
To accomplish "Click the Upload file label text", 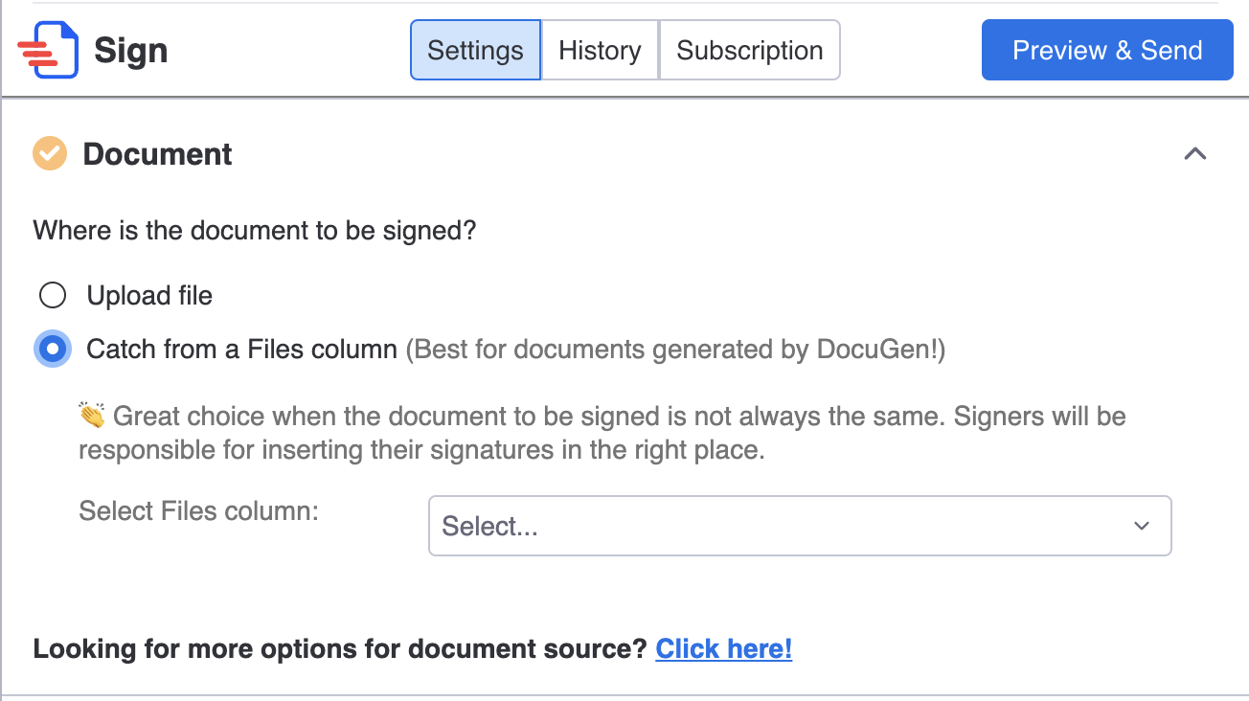I will click(149, 295).
